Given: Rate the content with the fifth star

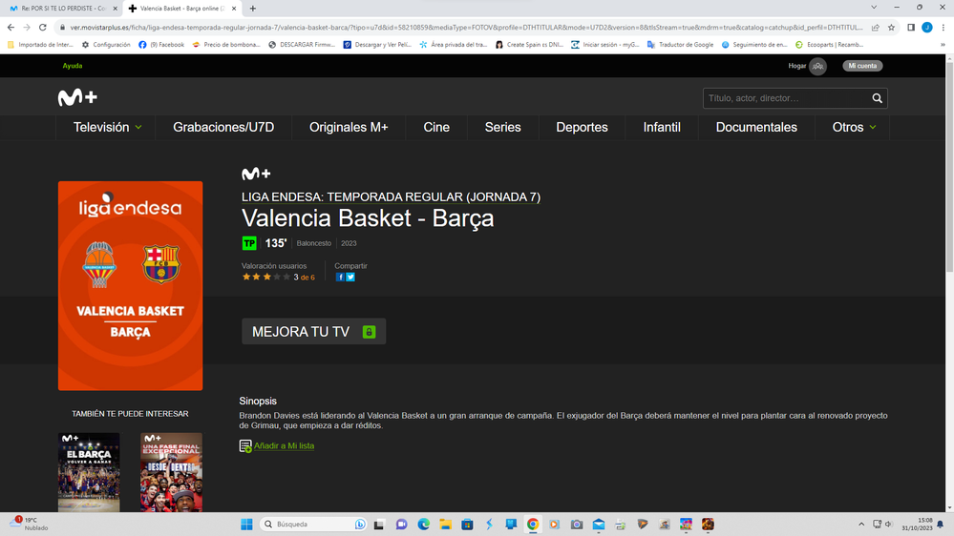Looking at the screenshot, I should tap(286, 278).
